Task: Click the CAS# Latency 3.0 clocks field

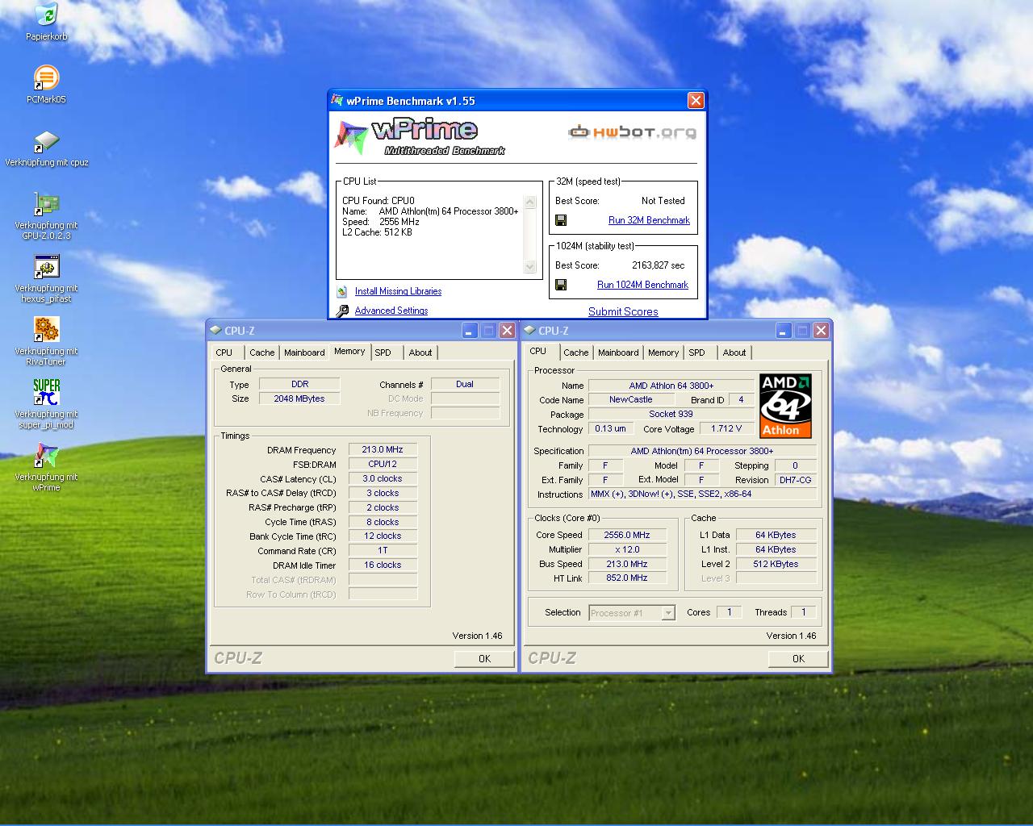Action: [383, 478]
